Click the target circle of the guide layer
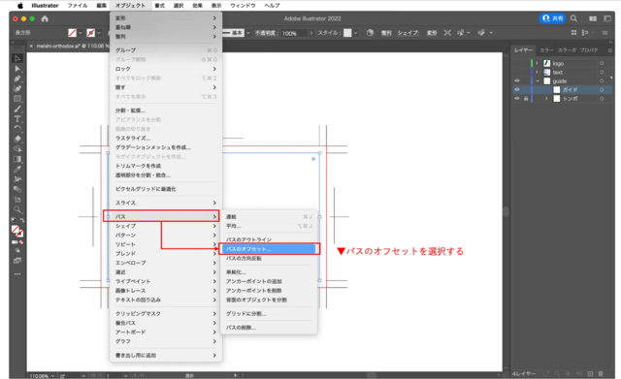The height and width of the screenshot is (379, 621). [x=602, y=80]
